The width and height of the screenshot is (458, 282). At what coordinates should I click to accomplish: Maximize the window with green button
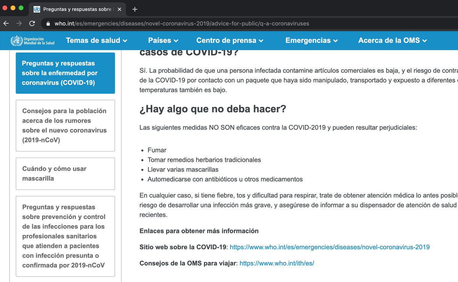click(x=21, y=8)
